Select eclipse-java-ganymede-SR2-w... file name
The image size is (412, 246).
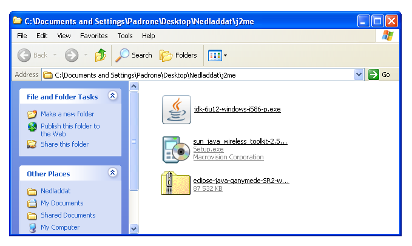point(241,181)
